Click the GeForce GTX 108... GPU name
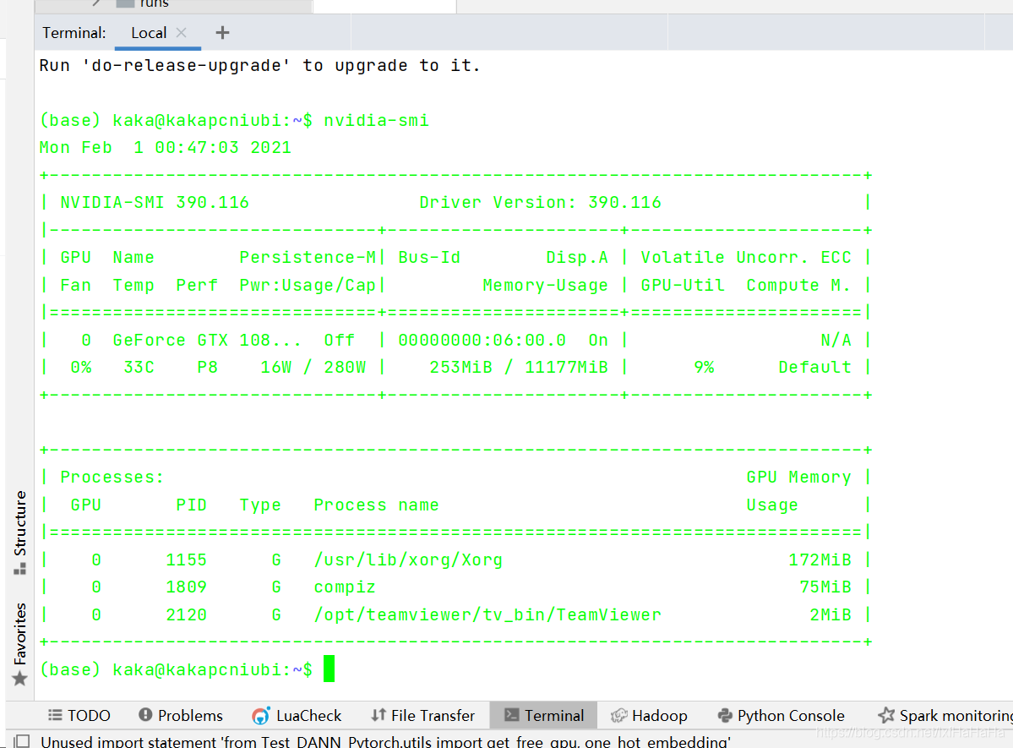The width and height of the screenshot is (1013, 748). tap(207, 340)
